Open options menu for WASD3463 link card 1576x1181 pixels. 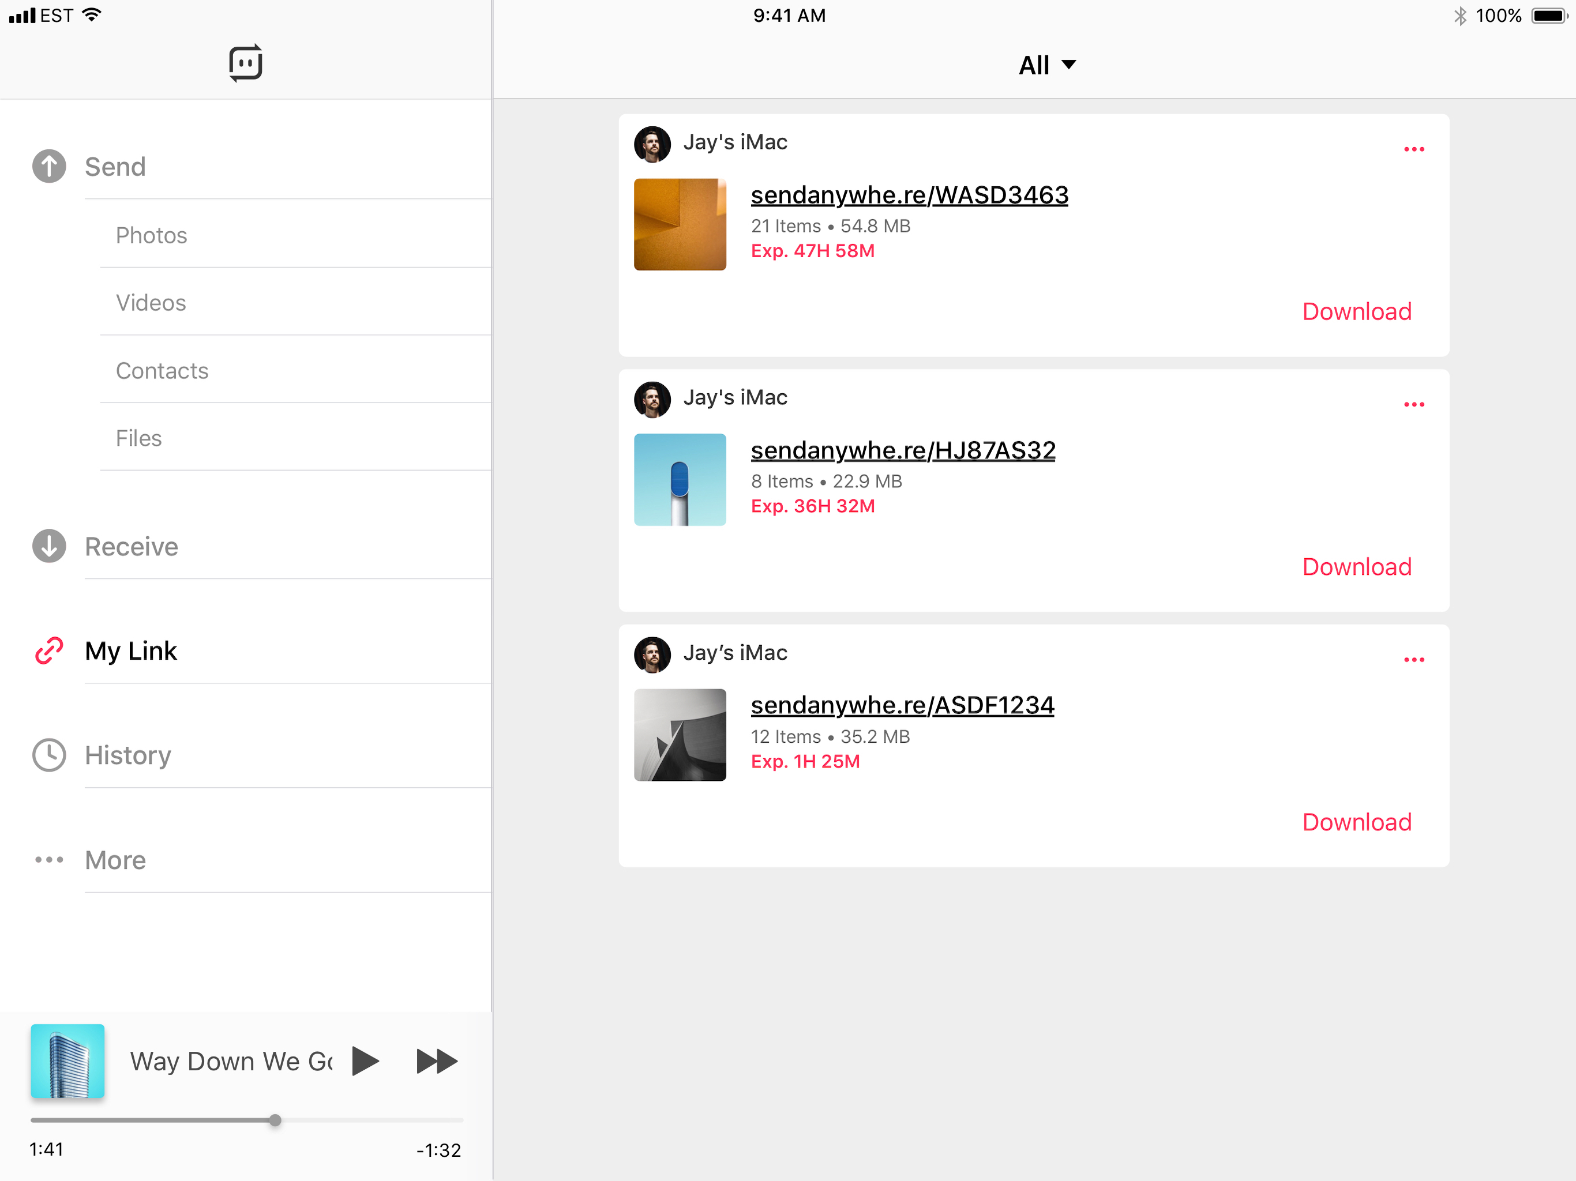pyautogui.click(x=1413, y=149)
